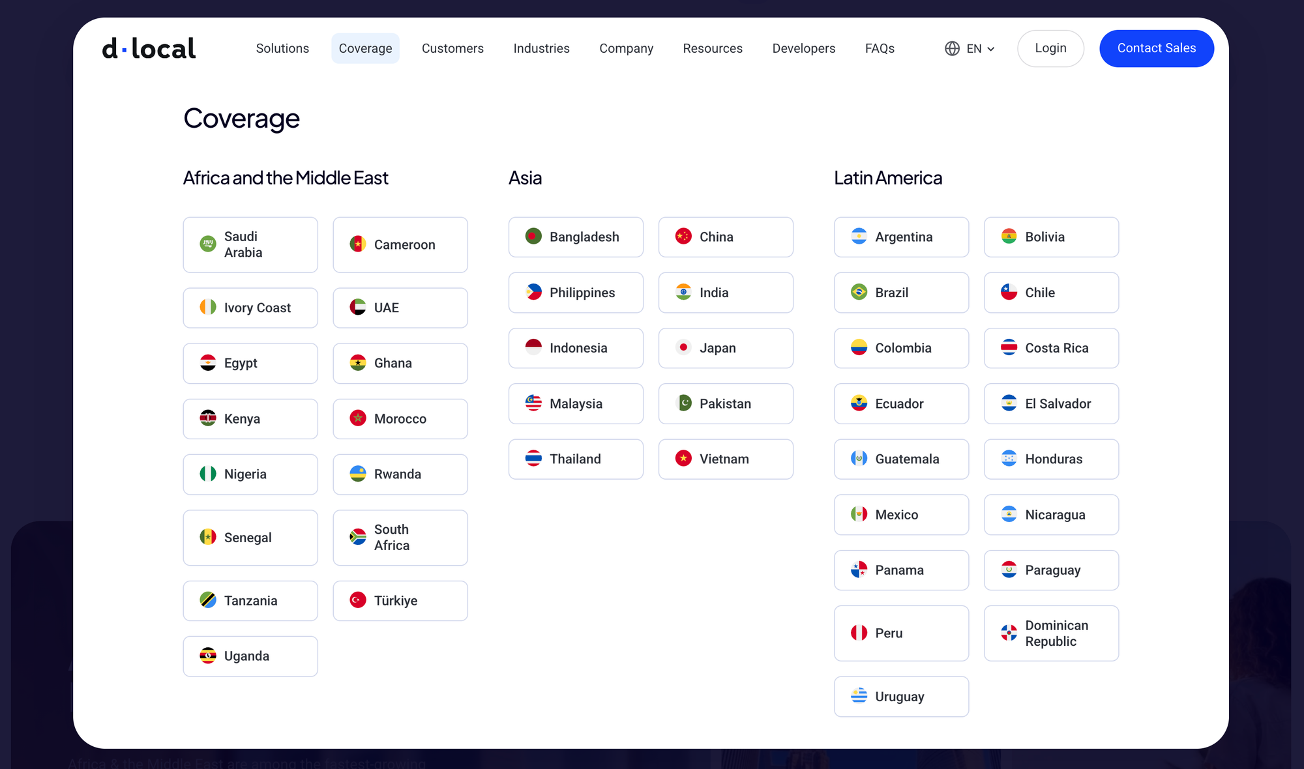Open the Paraguay coverage card
Screen dimensions: 1304x769
(x=1051, y=570)
